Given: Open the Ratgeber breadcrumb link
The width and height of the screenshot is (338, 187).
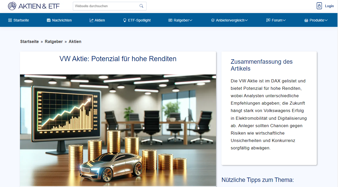Looking at the screenshot, I should click(x=54, y=41).
